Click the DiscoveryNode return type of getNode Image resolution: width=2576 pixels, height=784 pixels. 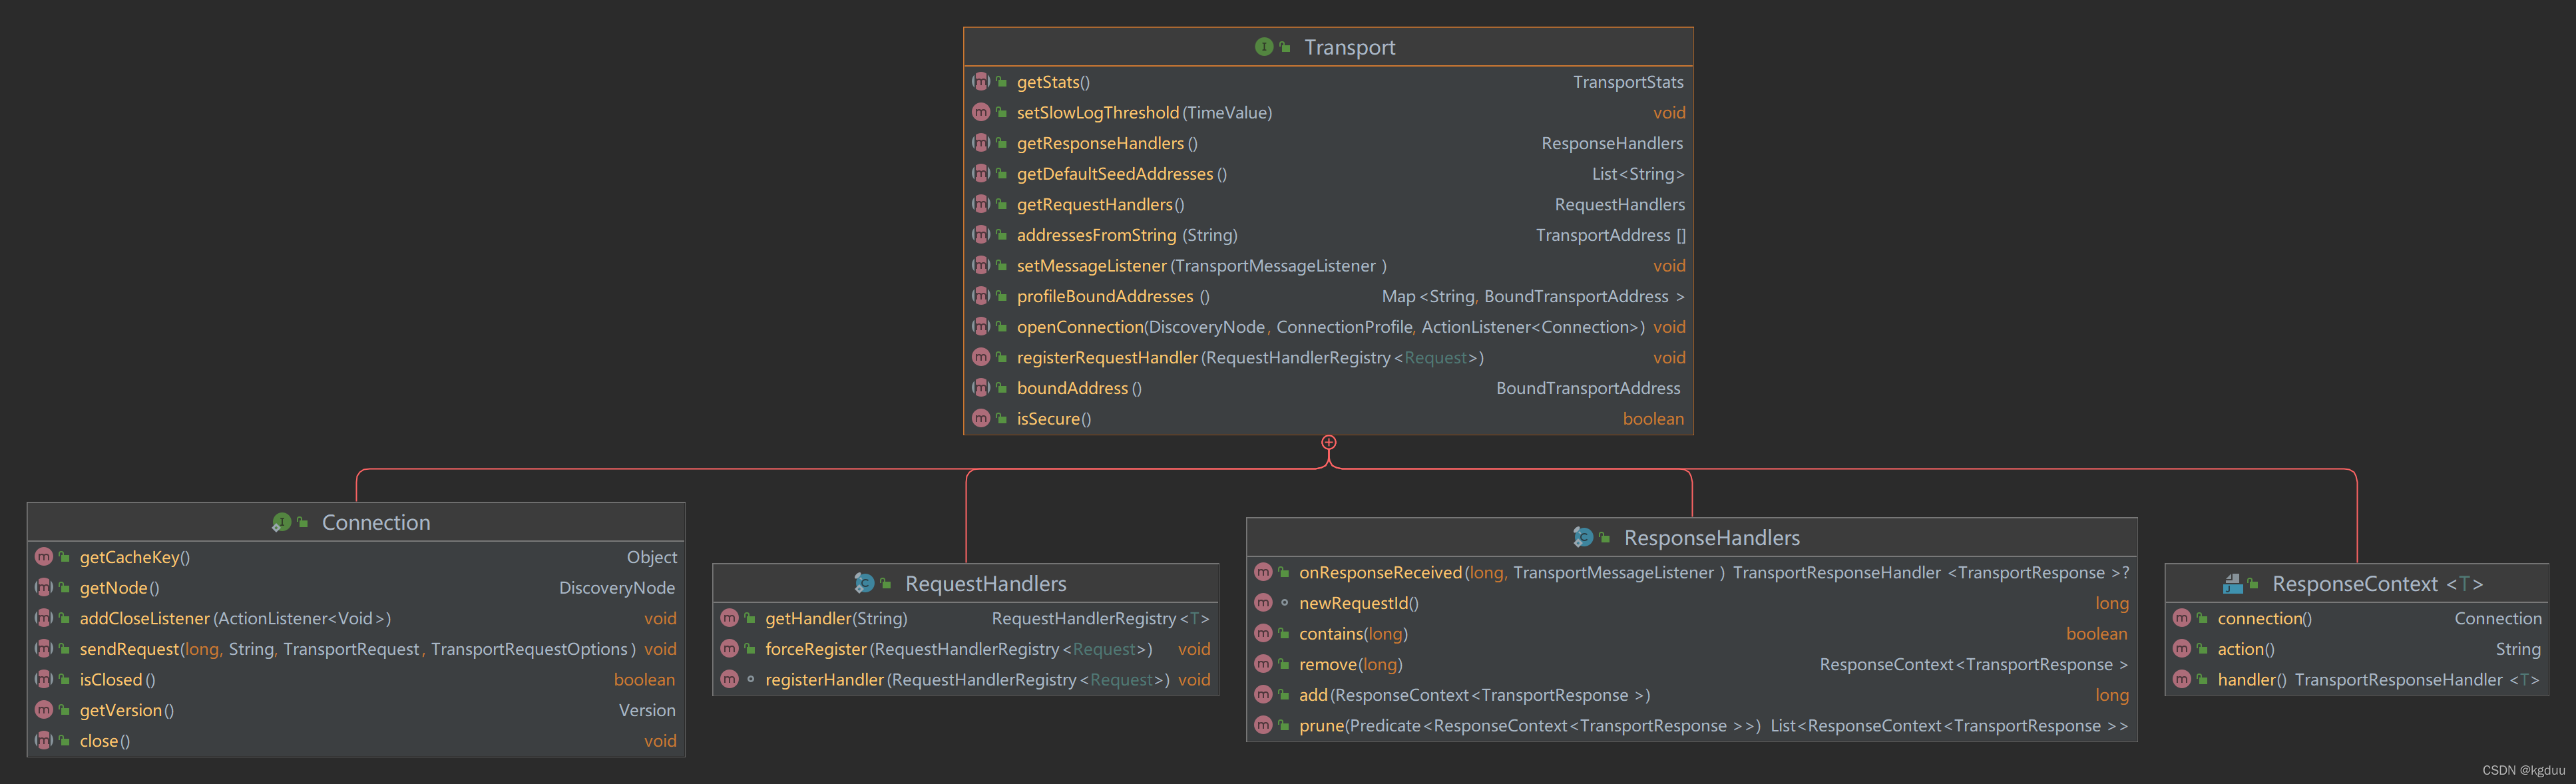tap(617, 588)
